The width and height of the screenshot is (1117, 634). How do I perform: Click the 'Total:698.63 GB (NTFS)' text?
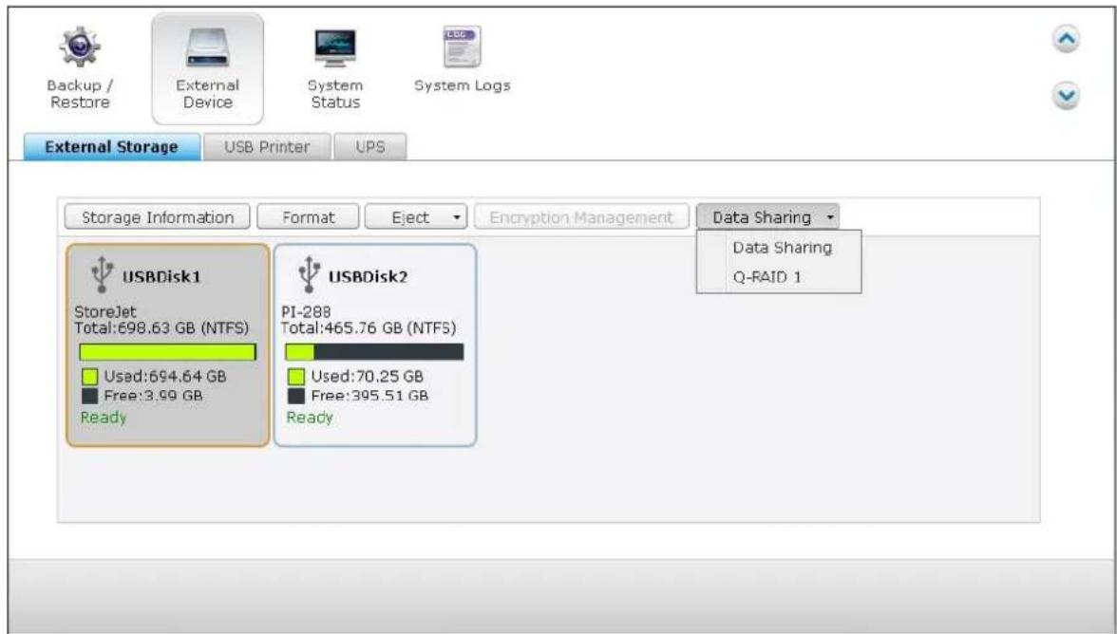click(161, 328)
